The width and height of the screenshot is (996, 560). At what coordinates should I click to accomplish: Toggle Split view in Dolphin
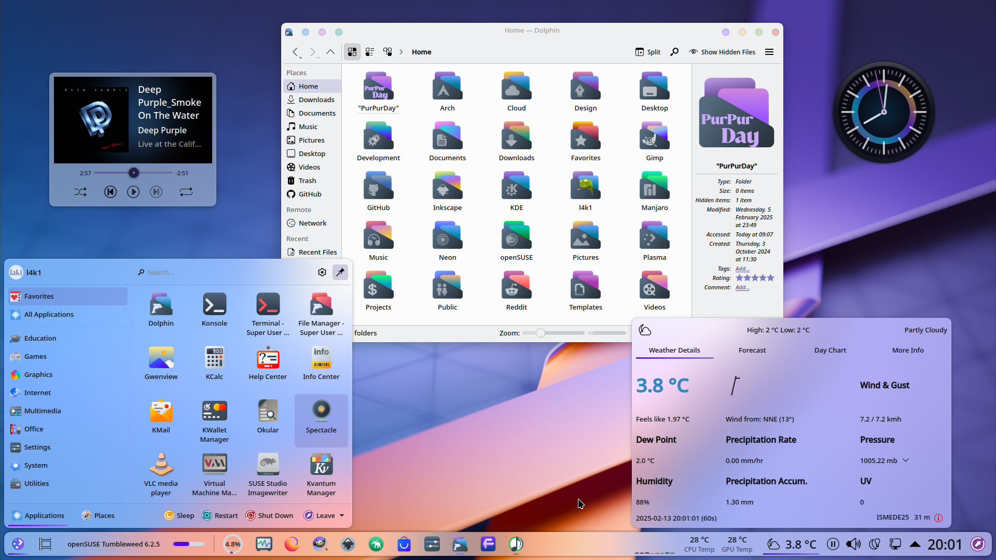coord(648,52)
